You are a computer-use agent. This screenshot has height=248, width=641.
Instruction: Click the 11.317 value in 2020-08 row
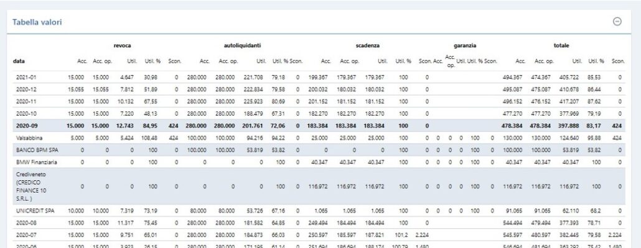[126, 223]
